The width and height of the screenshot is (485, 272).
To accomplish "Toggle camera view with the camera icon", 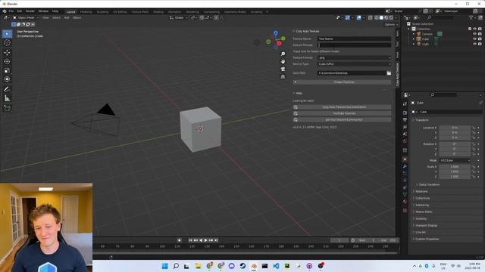I will coord(283,69).
